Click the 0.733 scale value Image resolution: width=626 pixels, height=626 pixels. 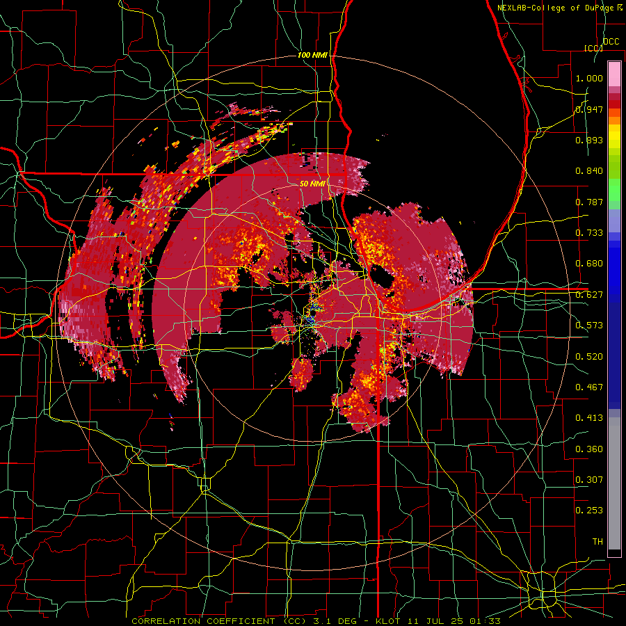589,232
